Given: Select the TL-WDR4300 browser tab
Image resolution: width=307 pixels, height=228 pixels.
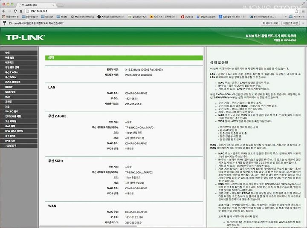Looking at the screenshot, I should (x=35, y=5).
